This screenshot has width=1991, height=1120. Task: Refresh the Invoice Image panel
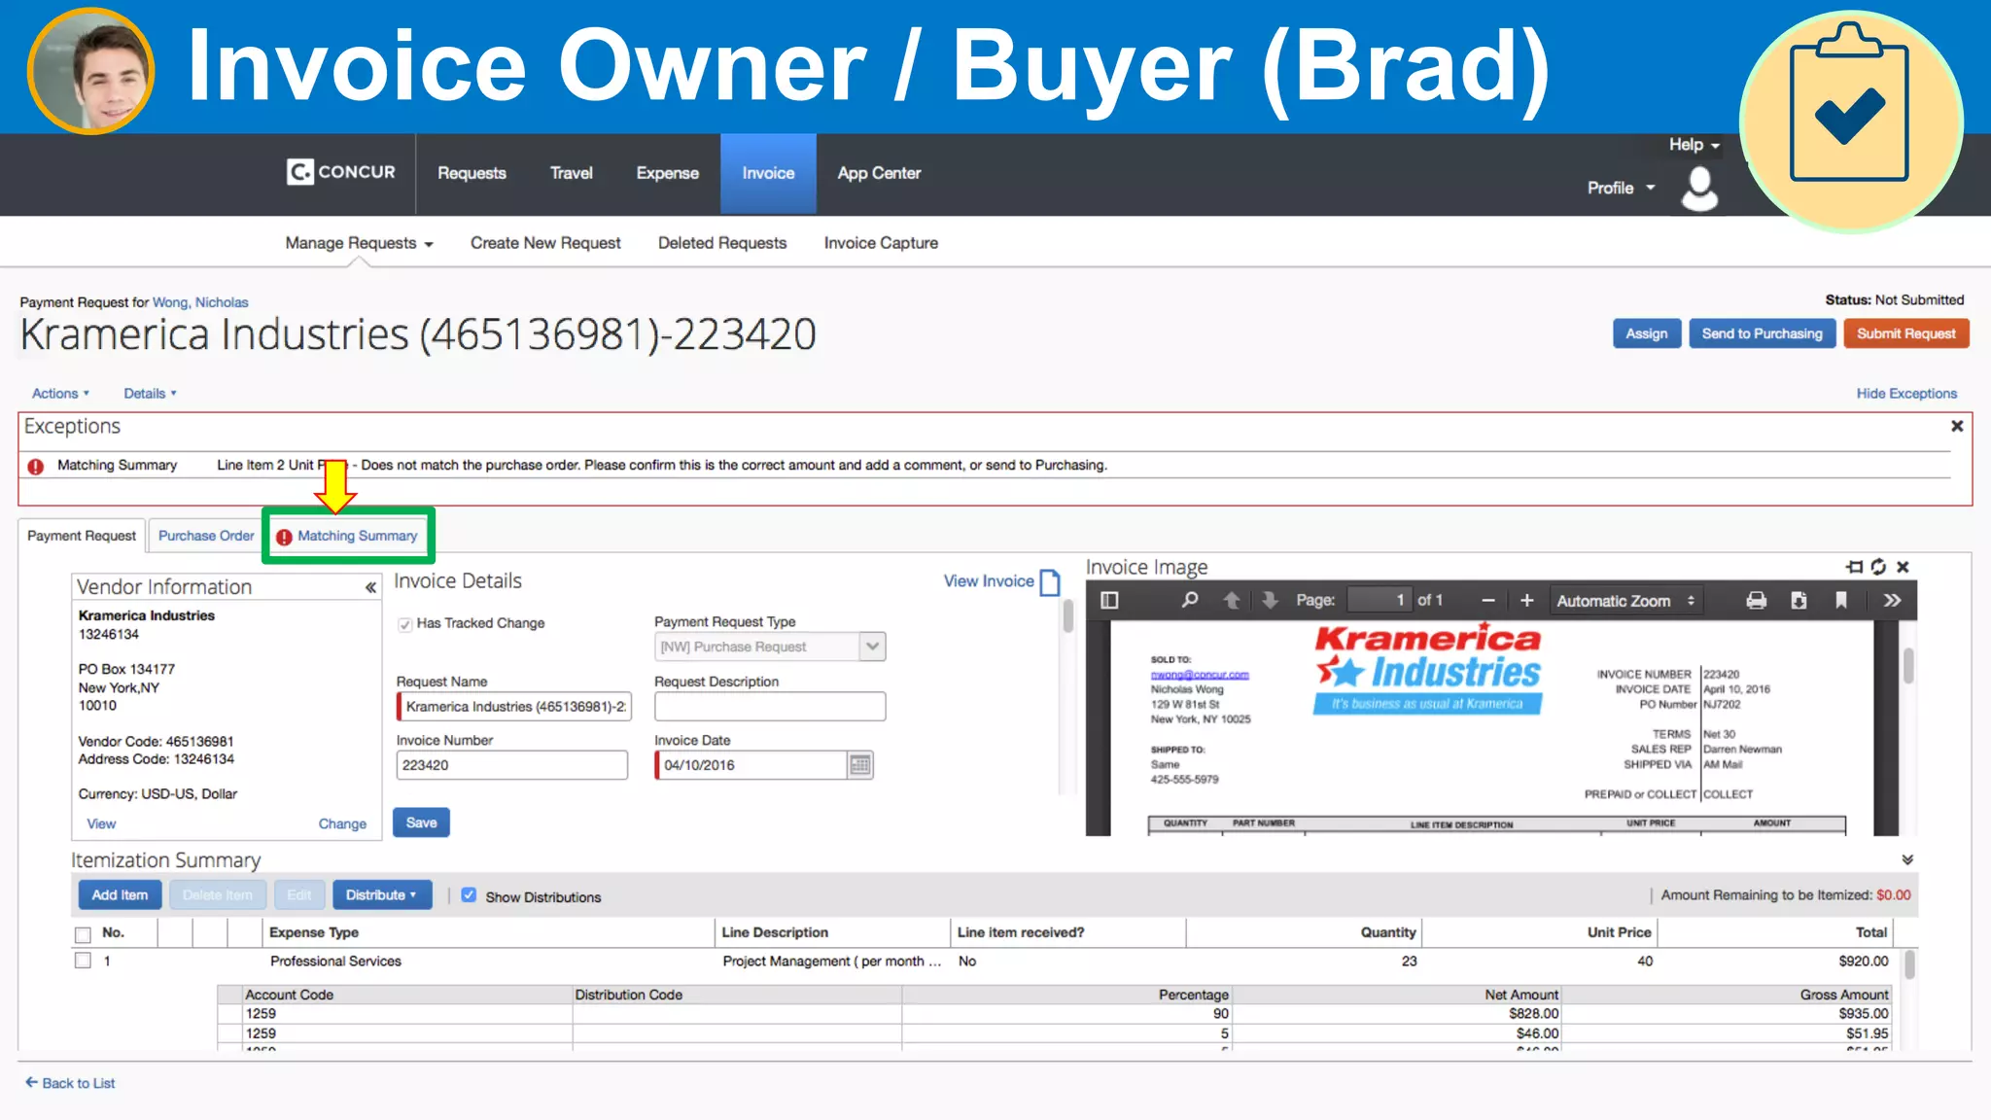point(1878,567)
